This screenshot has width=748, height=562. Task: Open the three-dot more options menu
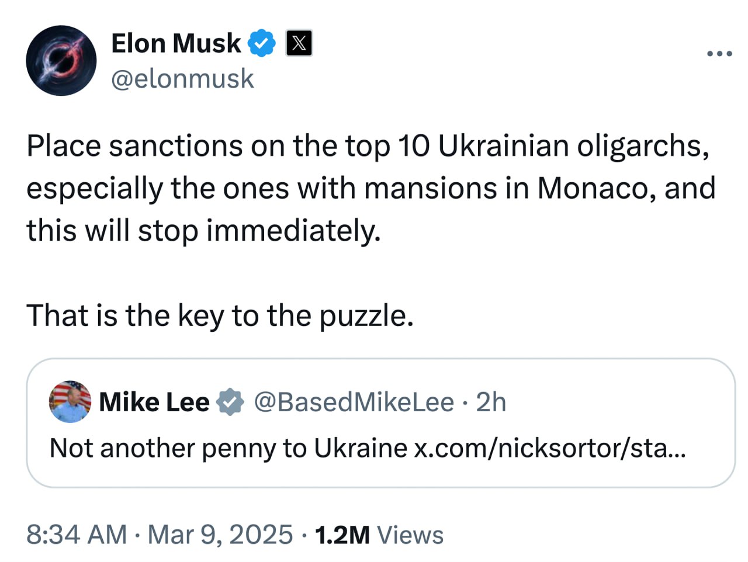[x=719, y=54]
